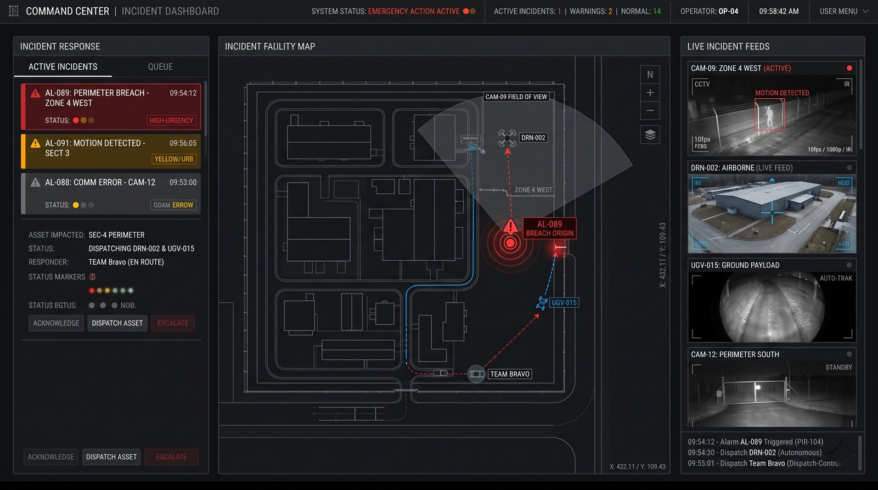Click the YELLOW/URB tag
The image size is (878, 490).
point(174,159)
